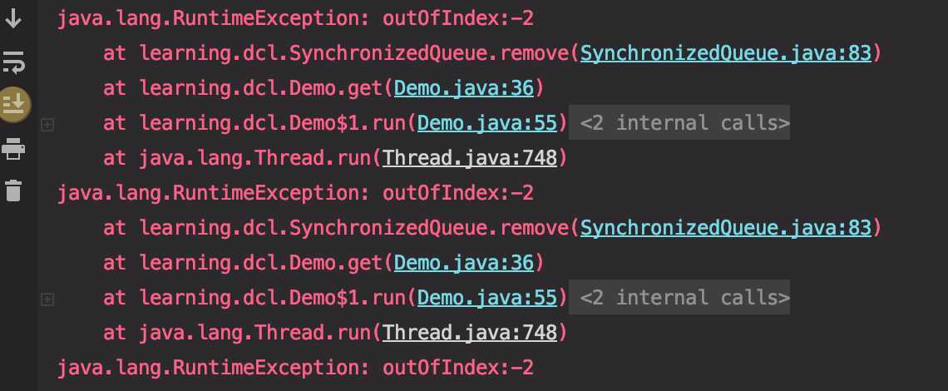The height and width of the screenshot is (391, 948).
Task: Expand the fold icon beside the first Demo$1.run line
Action: 47,125
